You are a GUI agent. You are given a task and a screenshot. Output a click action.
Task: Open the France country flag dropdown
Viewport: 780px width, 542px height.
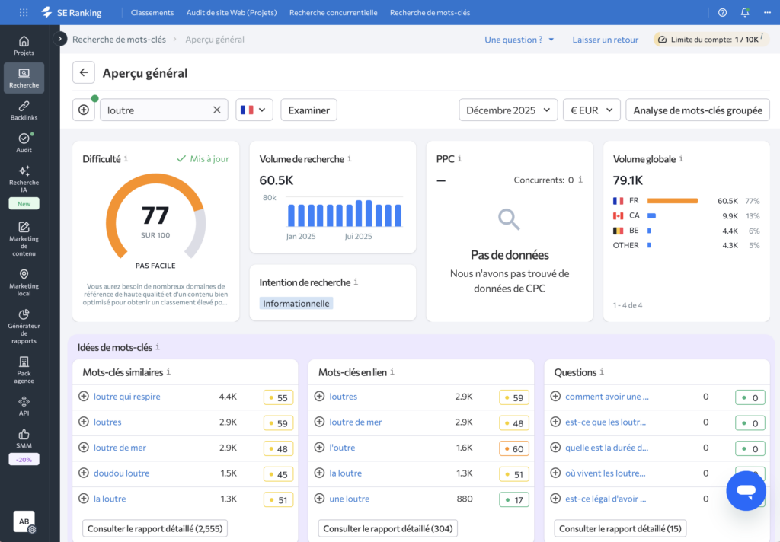[x=254, y=110]
